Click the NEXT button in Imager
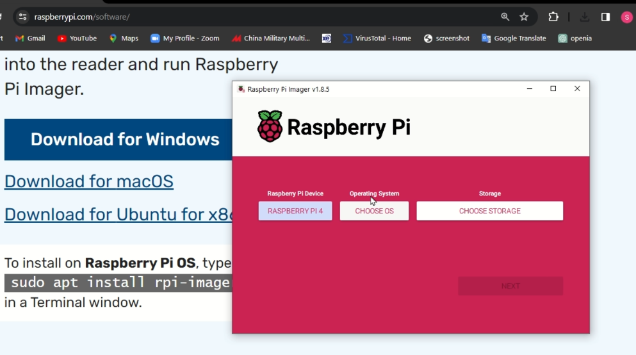The width and height of the screenshot is (636, 355). 510,286
